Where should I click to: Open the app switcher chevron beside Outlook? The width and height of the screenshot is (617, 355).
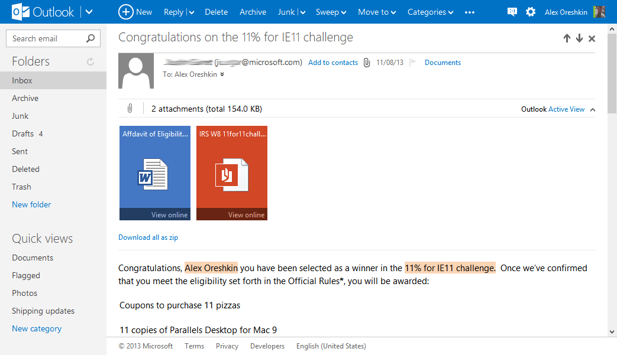(x=89, y=12)
